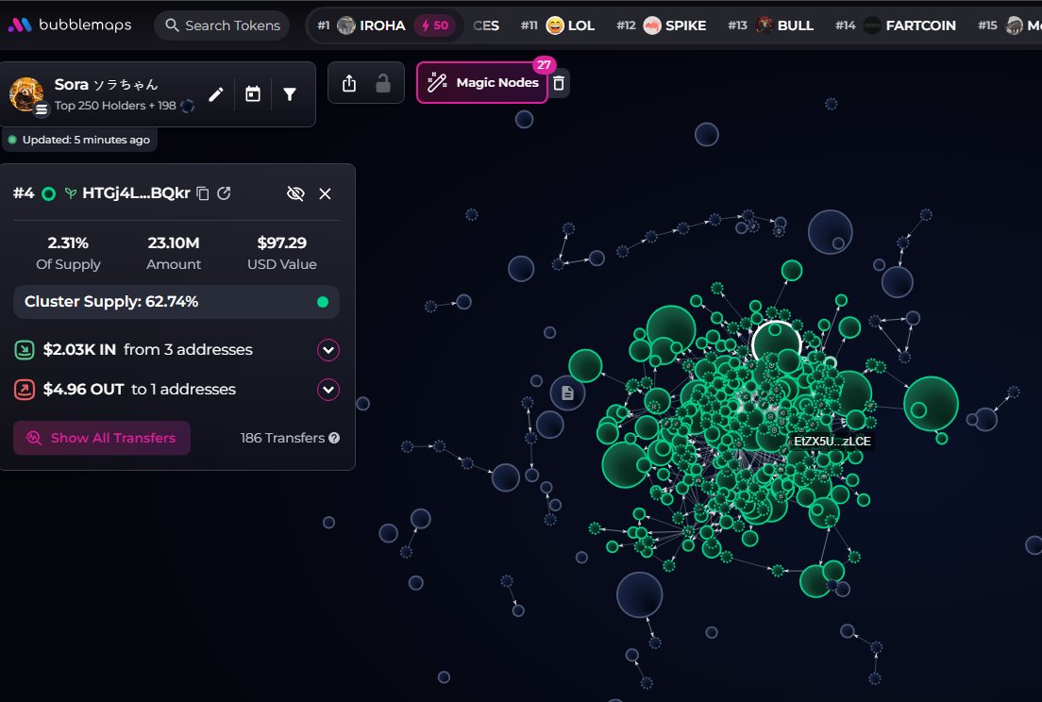Click the bubblemaps logo link
Viewport: 1042px width, 702px height.
coord(70,25)
